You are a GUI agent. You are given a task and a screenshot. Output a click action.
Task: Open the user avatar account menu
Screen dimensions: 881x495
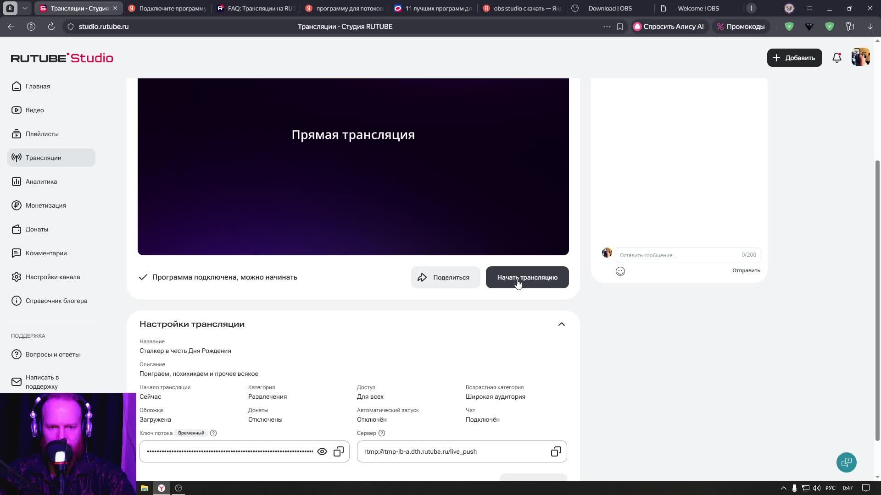tap(860, 58)
